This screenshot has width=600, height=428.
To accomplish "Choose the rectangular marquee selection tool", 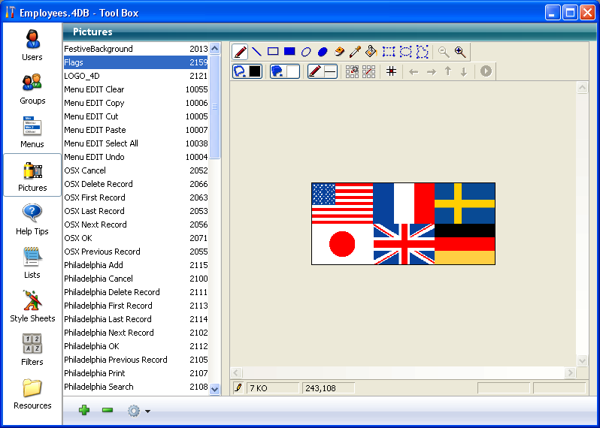I will (x=389, y=52).
